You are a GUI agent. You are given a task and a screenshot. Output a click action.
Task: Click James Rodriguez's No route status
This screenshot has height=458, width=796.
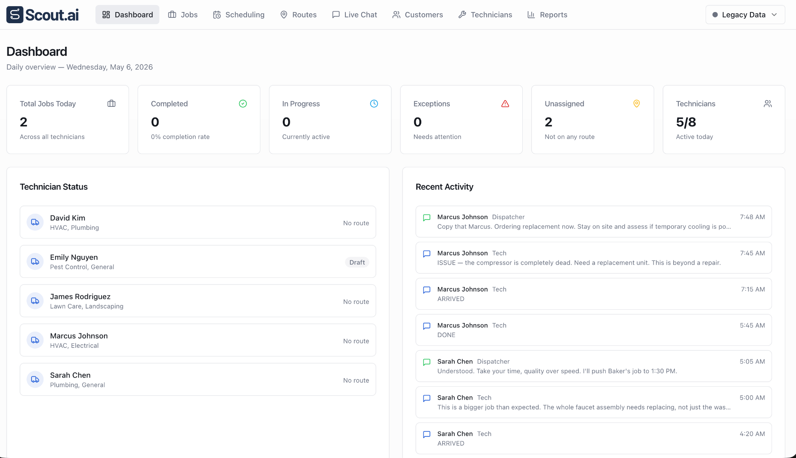click(356, 301)
